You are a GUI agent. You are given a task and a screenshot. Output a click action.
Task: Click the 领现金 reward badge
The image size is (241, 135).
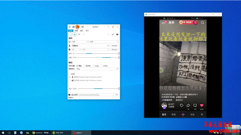point(188,22)
